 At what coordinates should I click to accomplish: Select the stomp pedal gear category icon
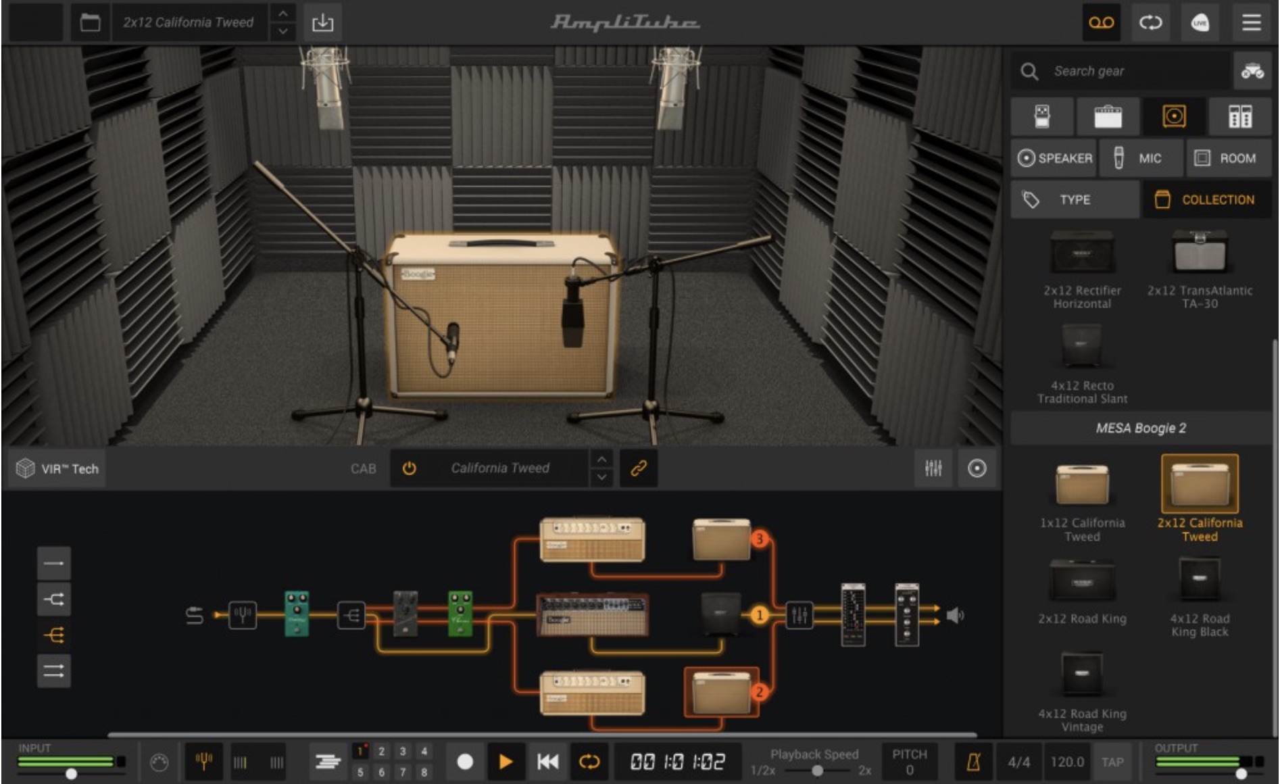click(1042, 116)
